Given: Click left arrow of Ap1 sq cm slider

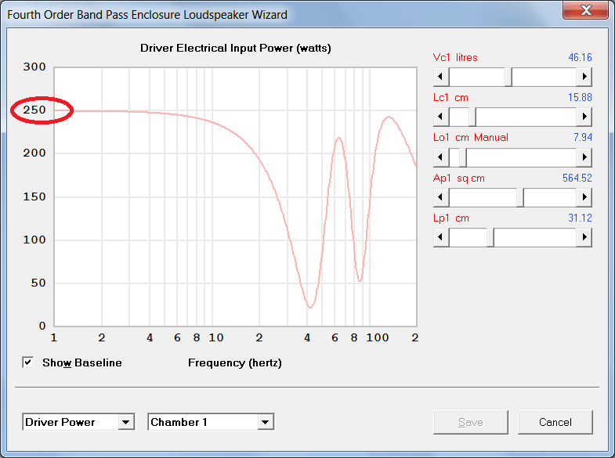Looking at the screenshot, I should [441, 197].
